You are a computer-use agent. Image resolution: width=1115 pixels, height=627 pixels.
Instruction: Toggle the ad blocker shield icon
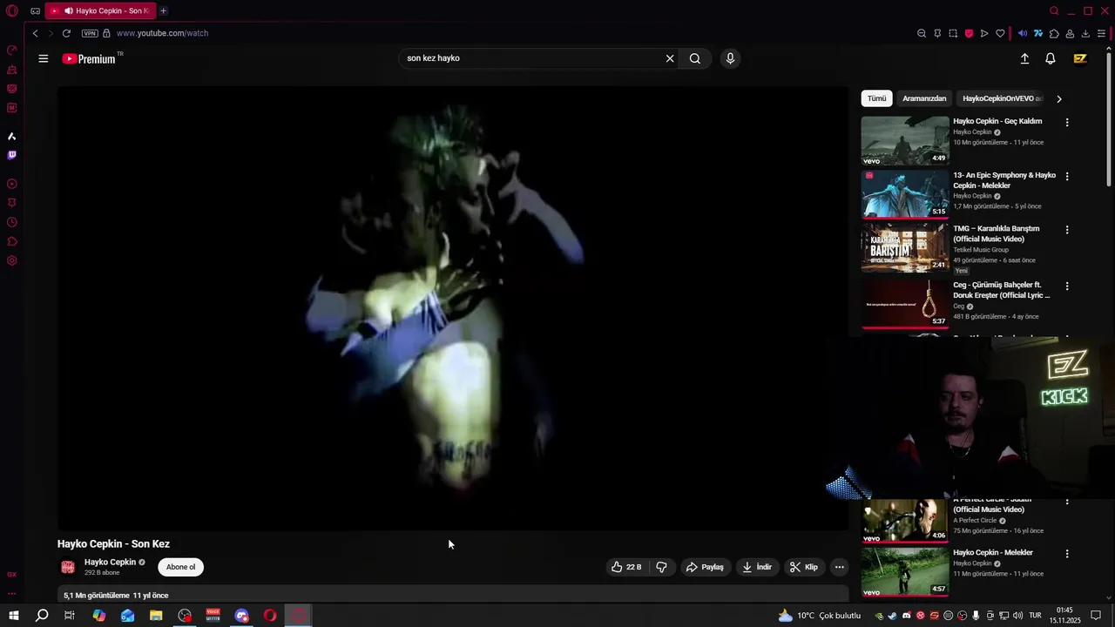tap(969, 33)
